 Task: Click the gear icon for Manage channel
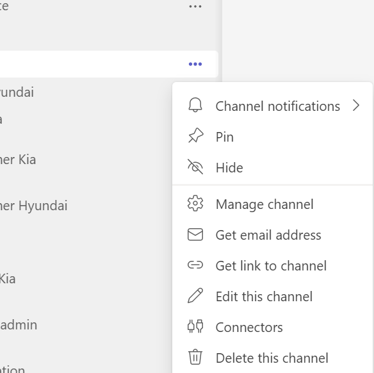tap(195, 203)
